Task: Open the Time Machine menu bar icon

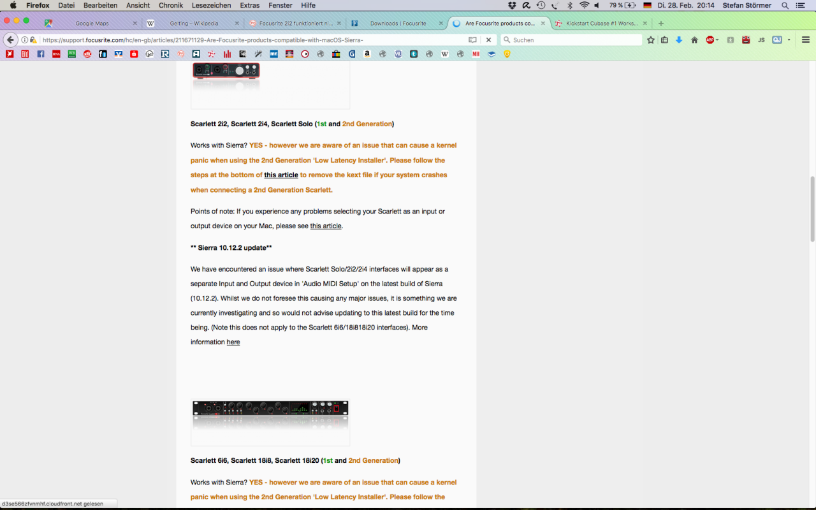Action: 541,5
